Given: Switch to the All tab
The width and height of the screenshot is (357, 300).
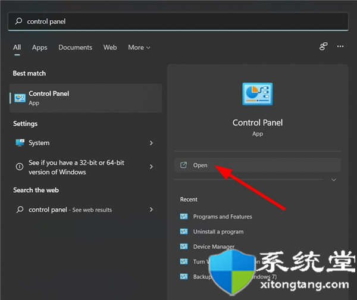Looking at the screenshot, I should 17,48.
